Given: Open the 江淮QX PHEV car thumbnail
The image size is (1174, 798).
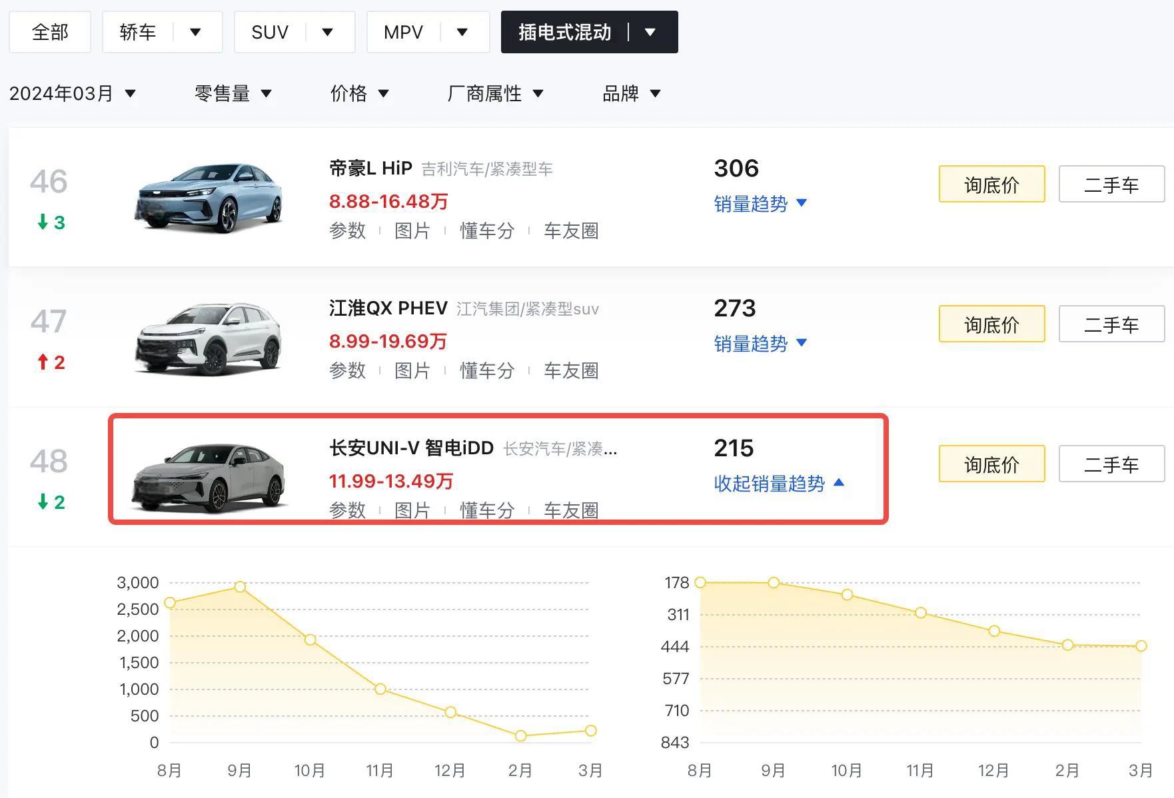Looking at the screenshot, I should tap(209, 338).
